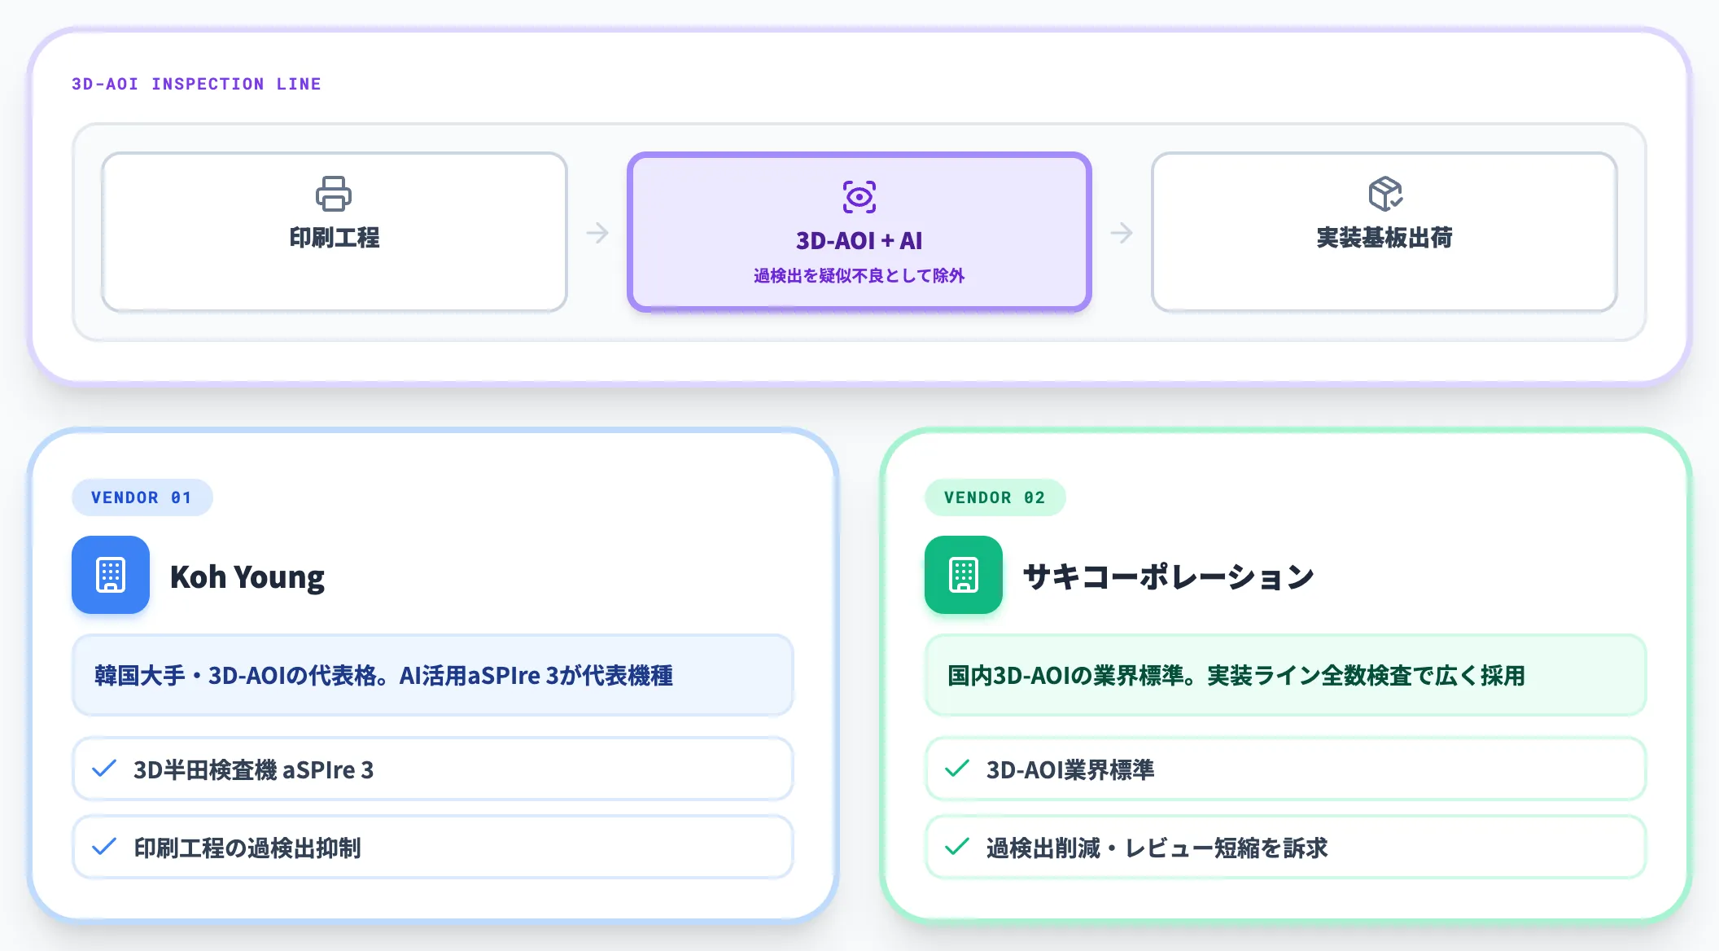Click the Koh Young vendor heading

coord(247,576)
